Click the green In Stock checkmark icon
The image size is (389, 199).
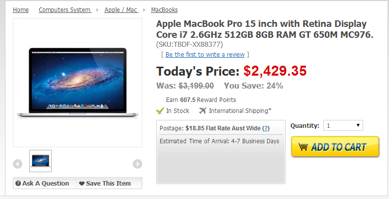pyautogui.click(x=160, y=110)
